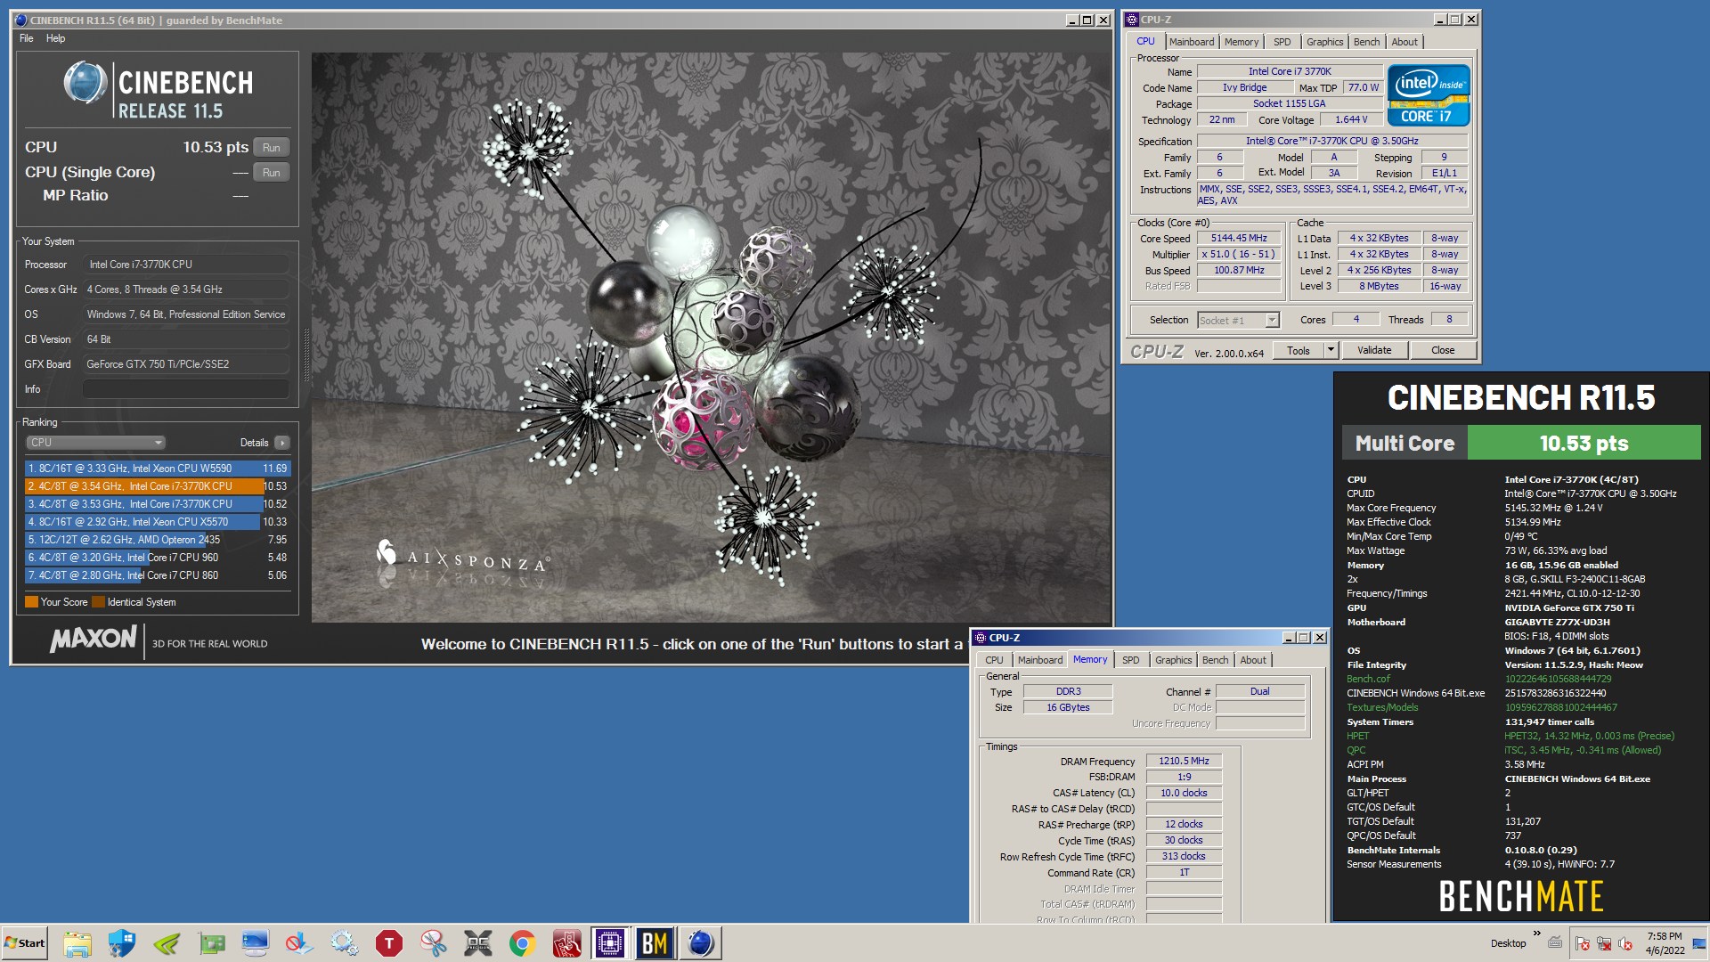
Task: Select the Core i7 CPU 960 ranking row
Action: (x=158, y=558)
